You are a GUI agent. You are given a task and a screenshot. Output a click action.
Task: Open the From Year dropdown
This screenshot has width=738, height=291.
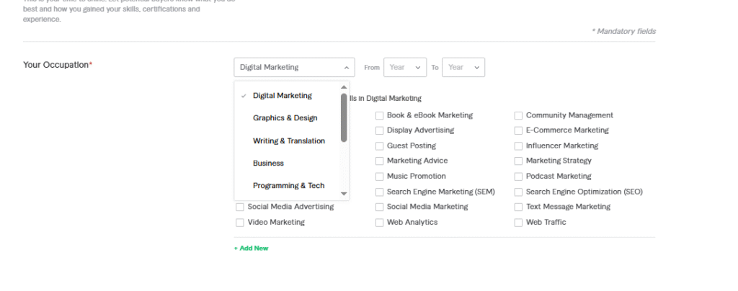pyautogui.click(x=404, y=67)
